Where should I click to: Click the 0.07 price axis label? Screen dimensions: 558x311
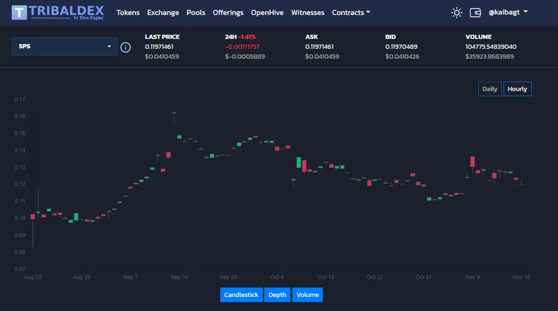click(x=20, y=269)
